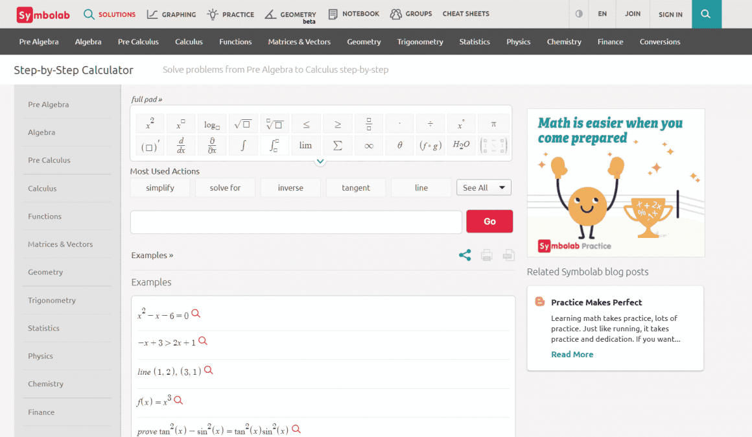Click the print icon below the input

point(486,255)
